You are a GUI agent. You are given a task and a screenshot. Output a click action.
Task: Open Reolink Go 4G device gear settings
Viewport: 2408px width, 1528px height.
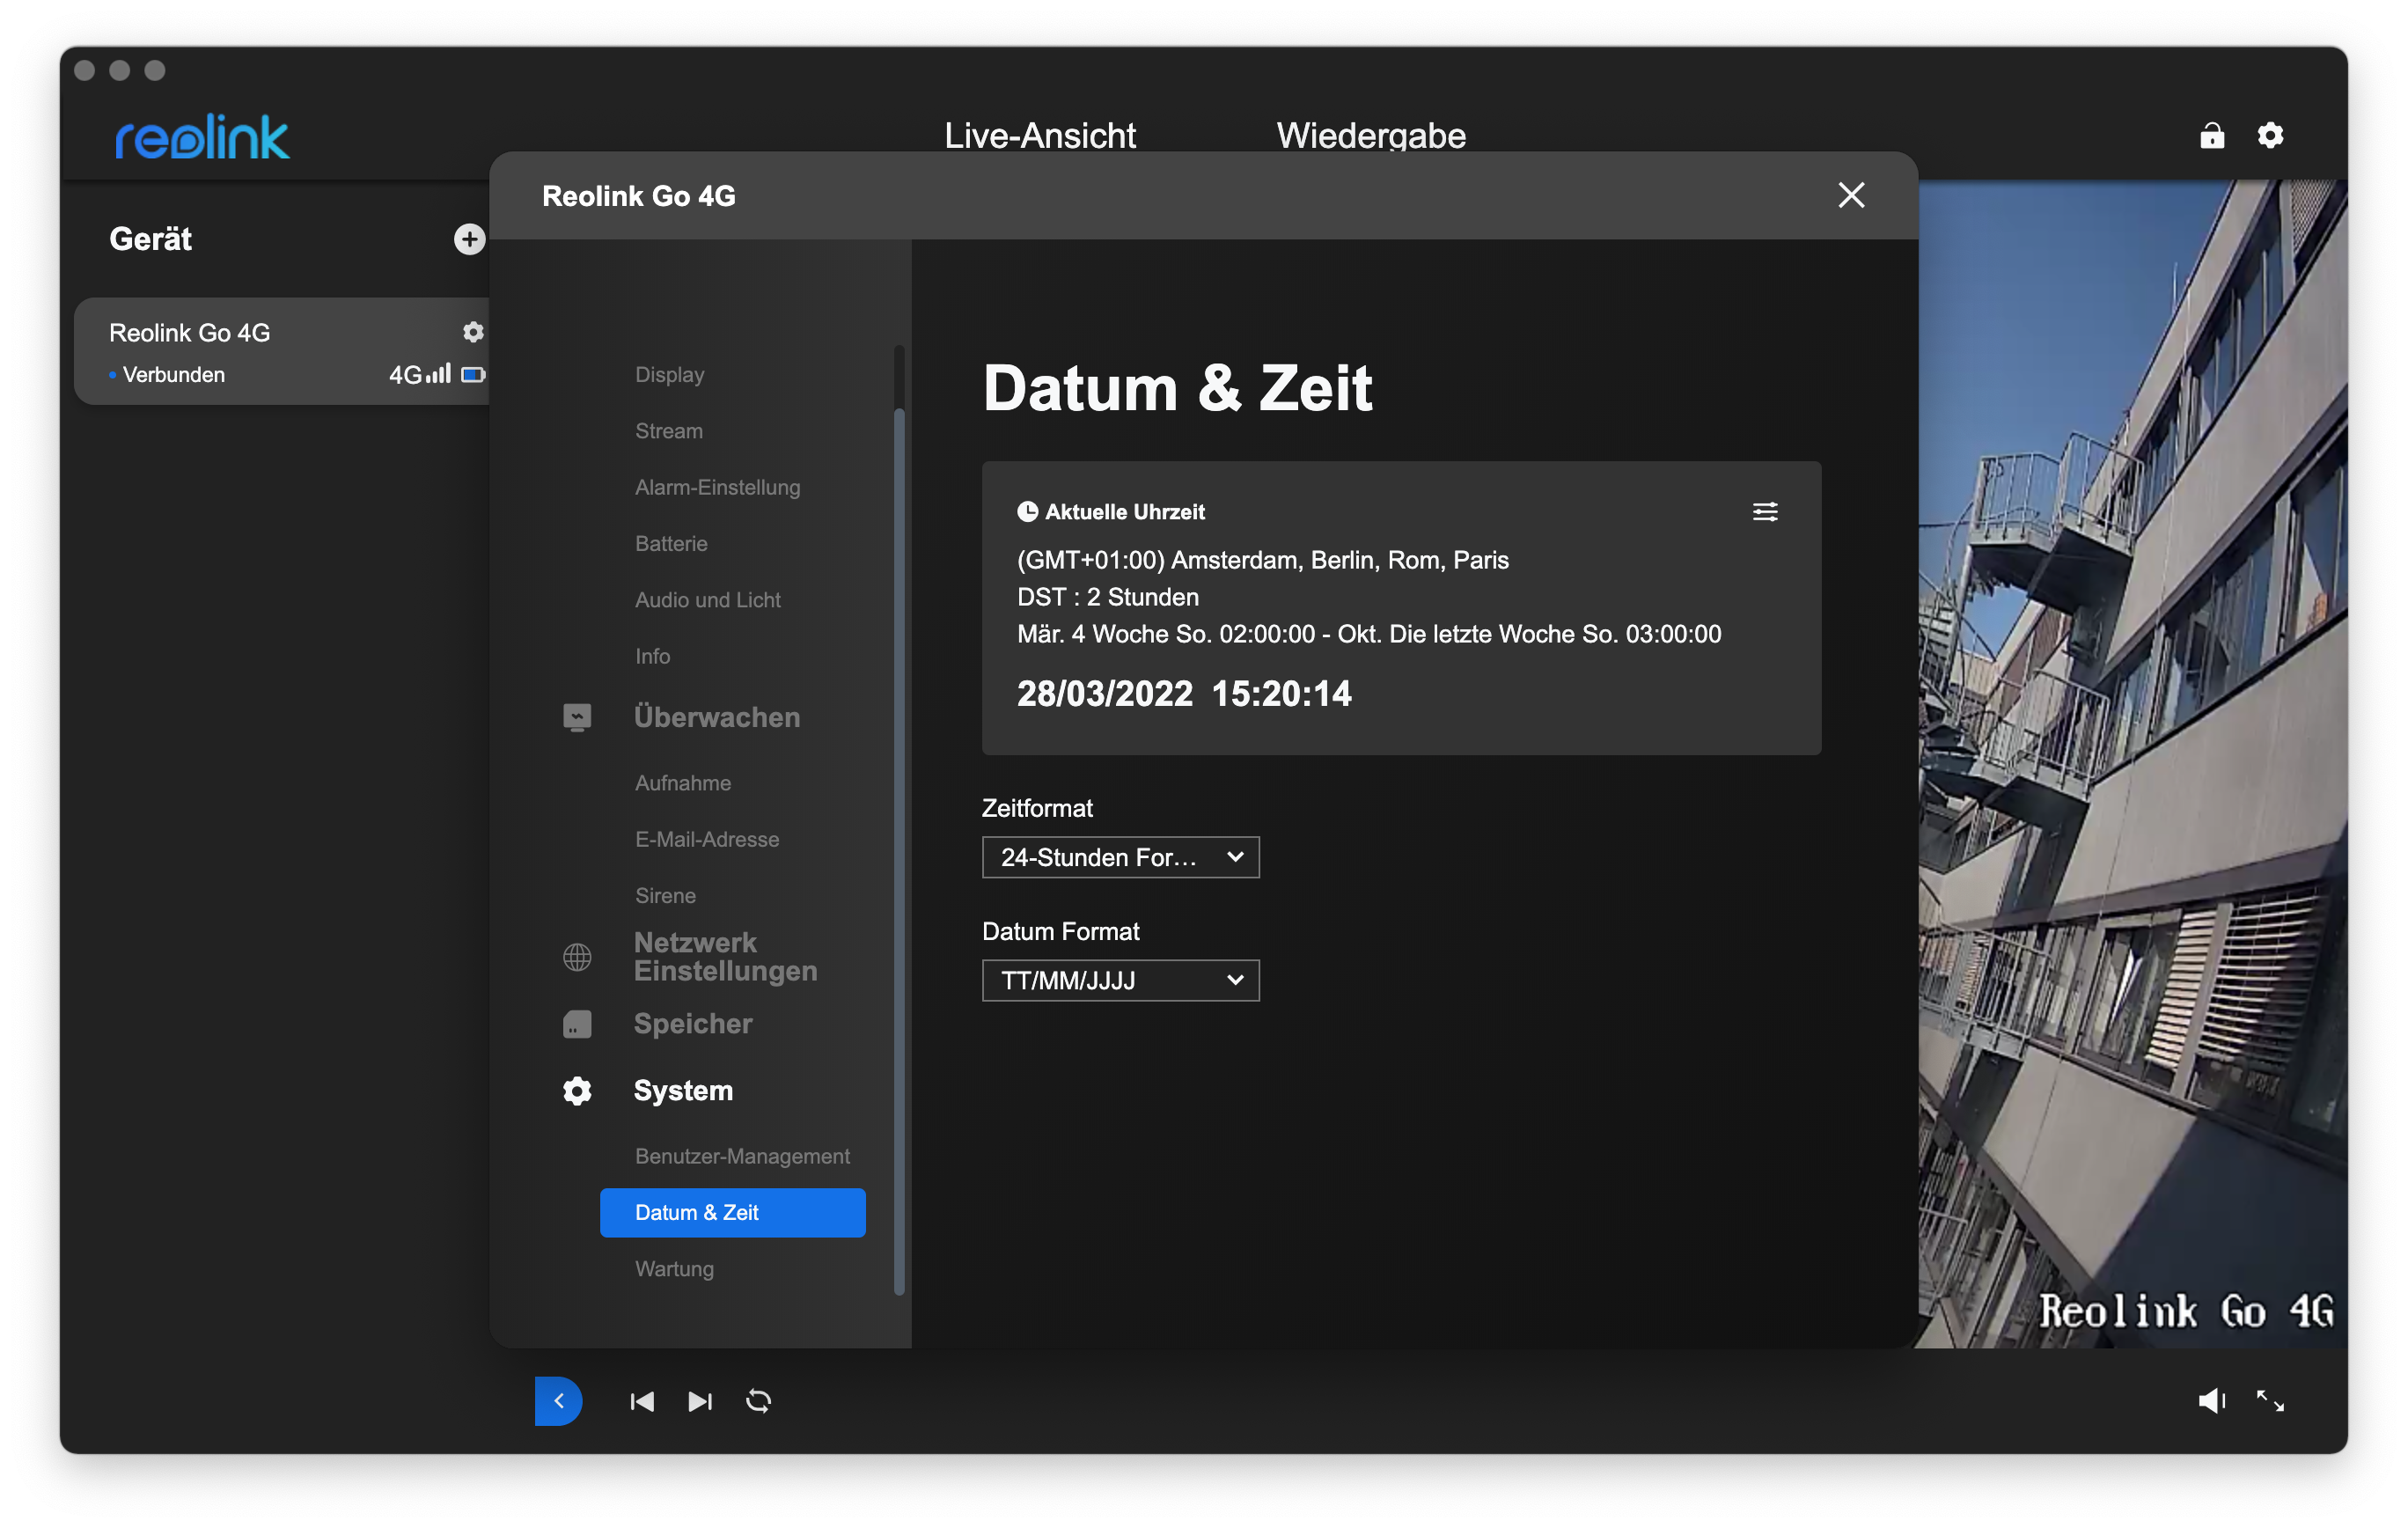pos(473,332)
